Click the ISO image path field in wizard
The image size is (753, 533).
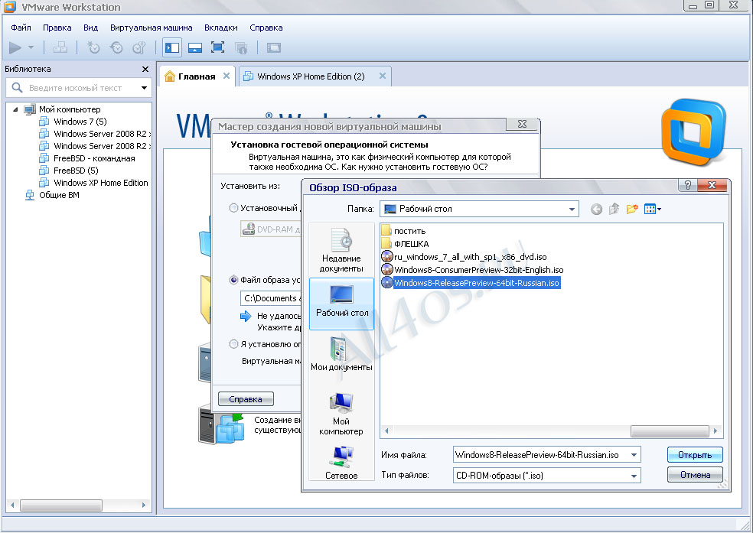(x=271, y=298)
